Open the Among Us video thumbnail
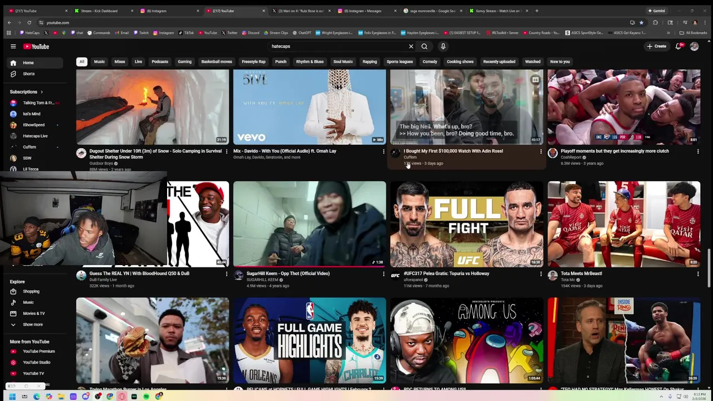The height and width of the screenshot is (401, 713). 467,340
